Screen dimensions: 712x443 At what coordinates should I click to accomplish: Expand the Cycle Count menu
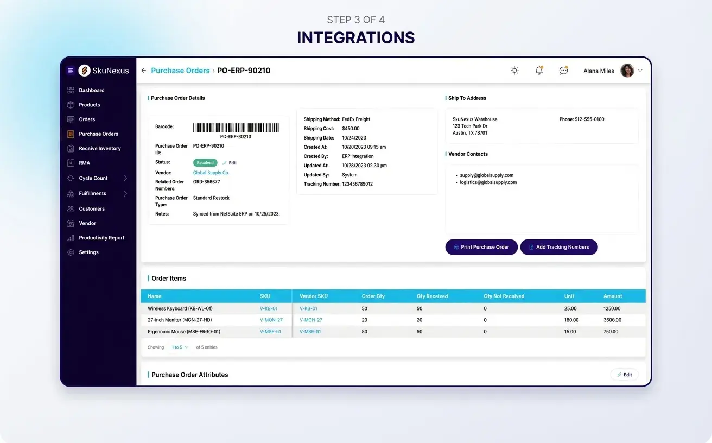coord(93,178)
